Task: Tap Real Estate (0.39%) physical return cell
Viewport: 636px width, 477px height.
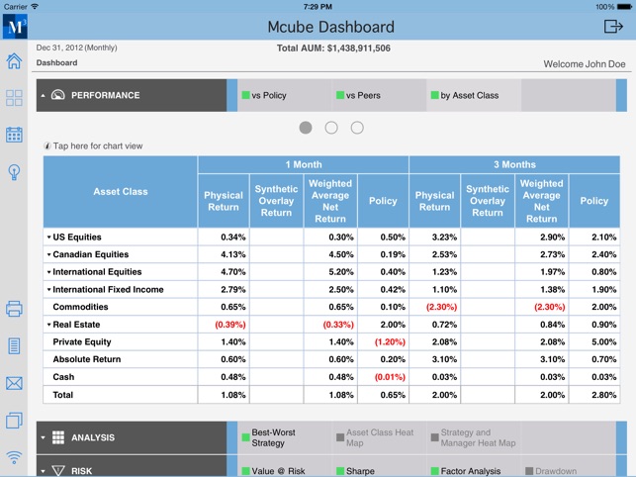Action: pos(224,325)
